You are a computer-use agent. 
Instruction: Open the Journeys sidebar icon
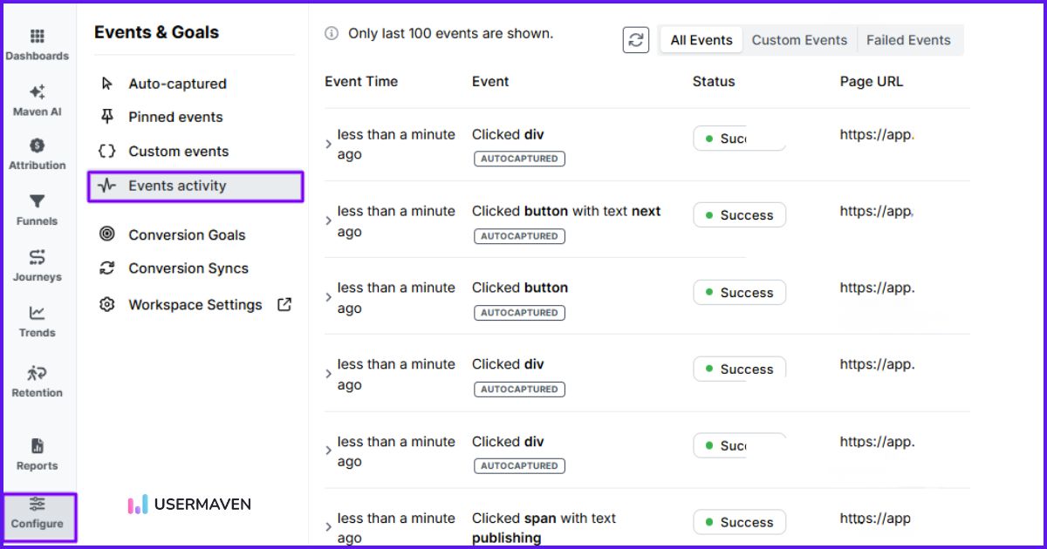(37, 258)
